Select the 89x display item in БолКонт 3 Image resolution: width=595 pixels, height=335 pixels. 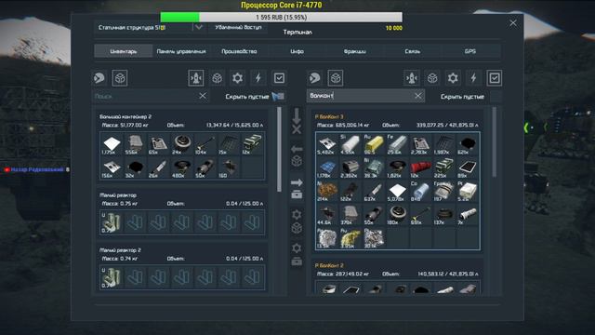pos(468,167)
